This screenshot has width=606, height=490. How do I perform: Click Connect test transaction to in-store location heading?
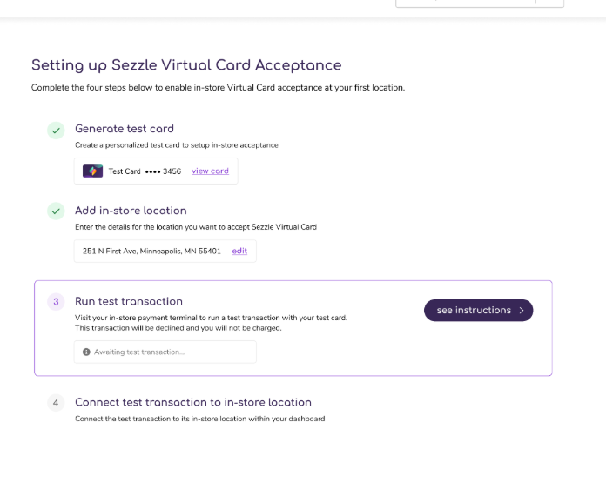(193, 403)
